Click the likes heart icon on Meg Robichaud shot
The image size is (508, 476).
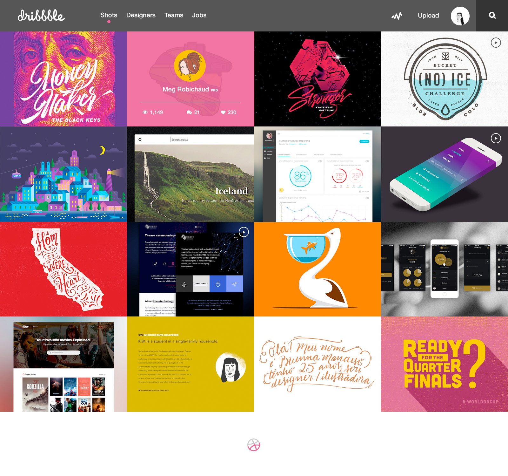223,112
